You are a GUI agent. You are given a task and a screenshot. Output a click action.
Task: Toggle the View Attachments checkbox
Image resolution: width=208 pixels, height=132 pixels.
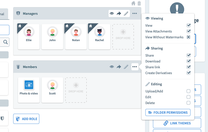tap(188, 31)
